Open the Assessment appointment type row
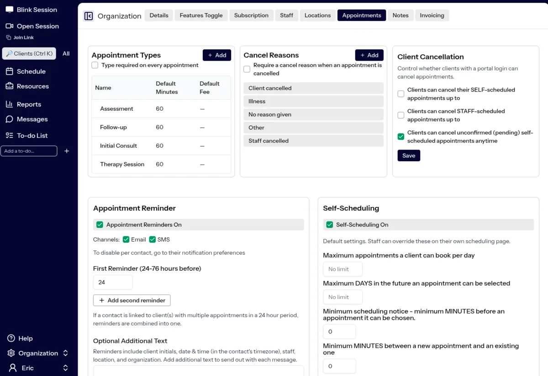Screen dimensions: 548x376 (x=161, y=109)
